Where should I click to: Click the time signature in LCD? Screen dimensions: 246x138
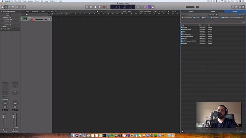point(131,6)
